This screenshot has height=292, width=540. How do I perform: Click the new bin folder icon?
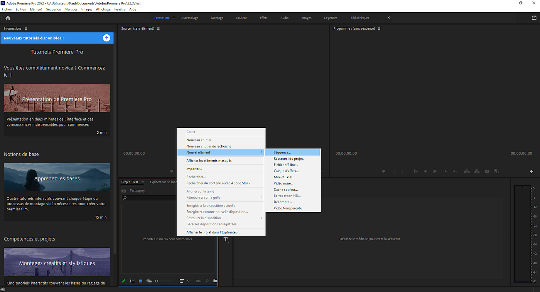point(215,281)
